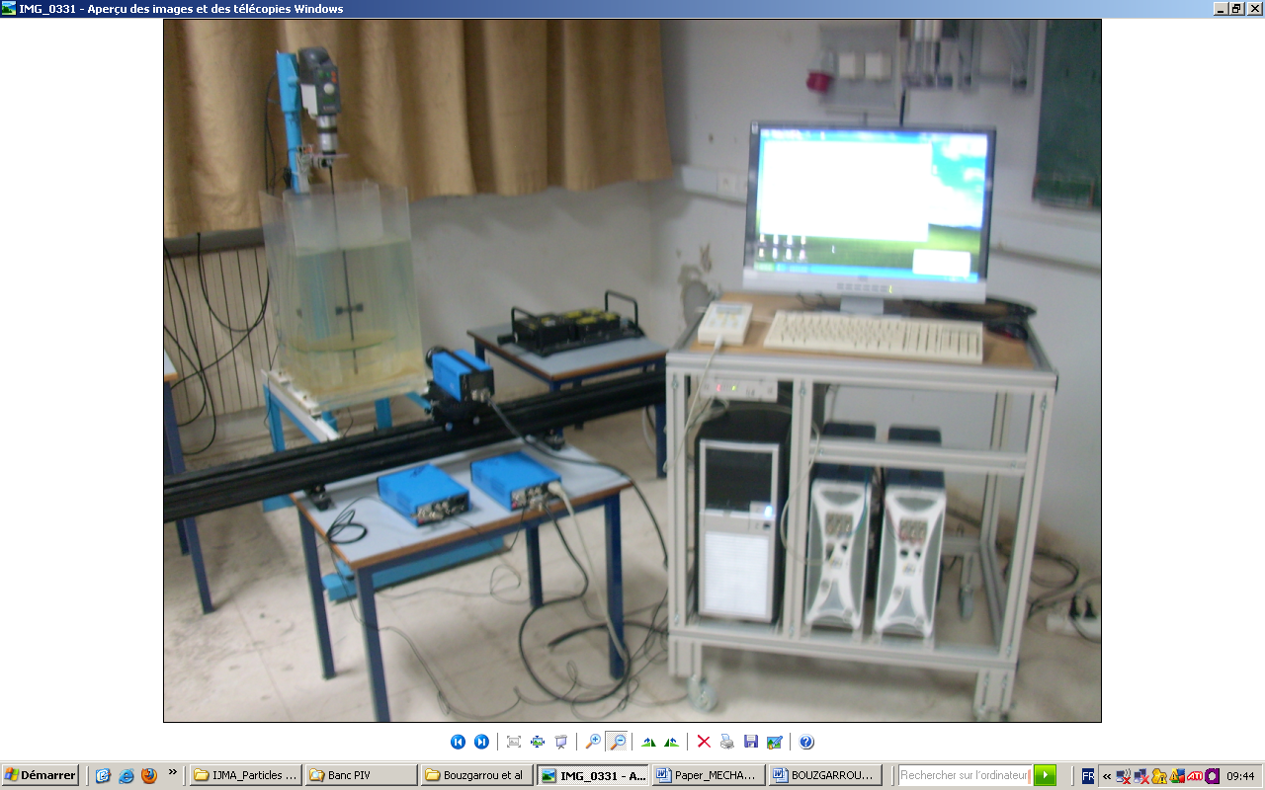Rotate the image counterclockwise

[672, 742]
